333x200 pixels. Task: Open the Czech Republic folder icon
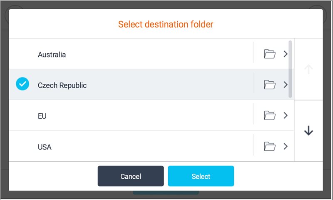point(270,85)
